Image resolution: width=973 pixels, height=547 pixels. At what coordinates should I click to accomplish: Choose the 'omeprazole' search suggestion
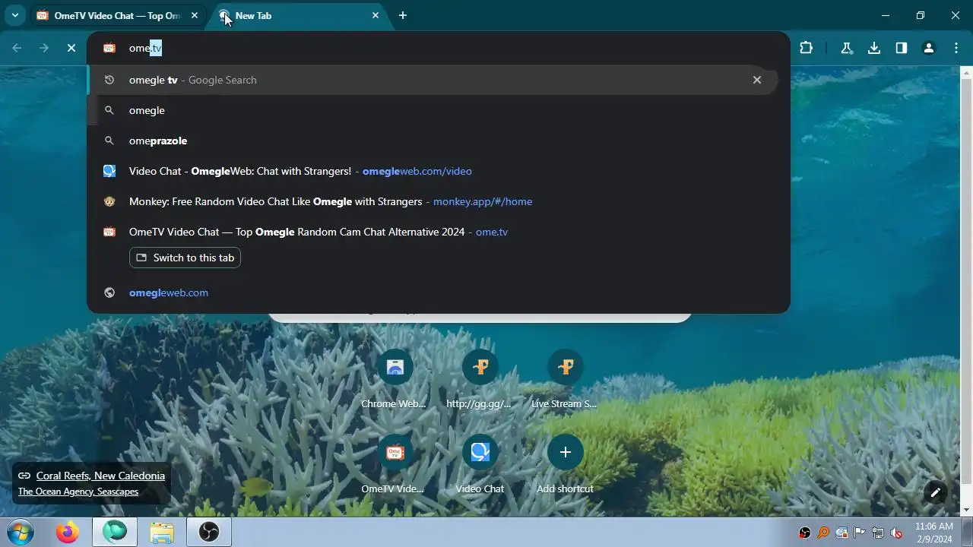(433, 141)
